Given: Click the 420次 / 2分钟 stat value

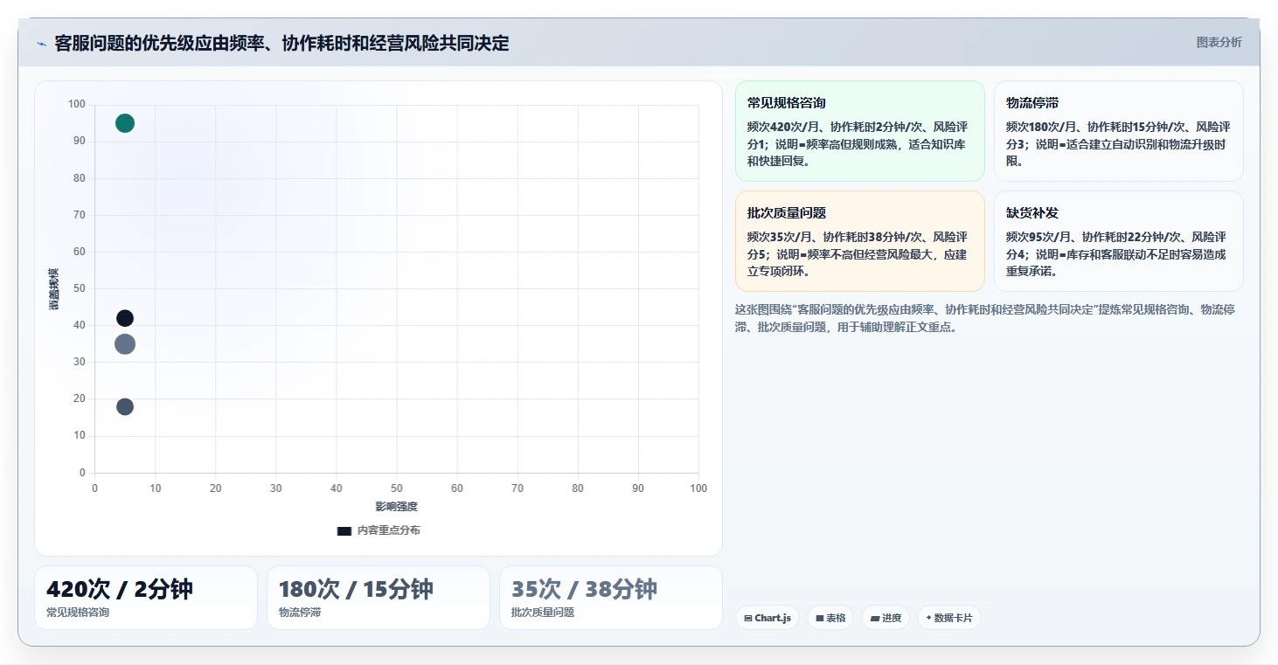Looking at the screenshot, I should coord(120,589).
